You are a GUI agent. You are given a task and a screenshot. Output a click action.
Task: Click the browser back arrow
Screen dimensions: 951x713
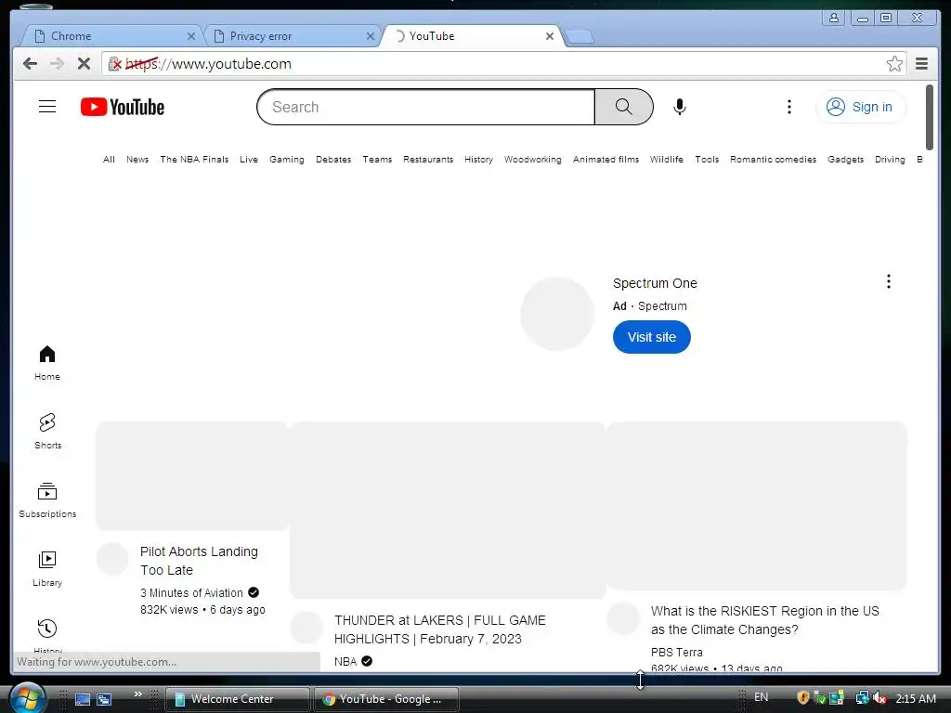[30, 64]
